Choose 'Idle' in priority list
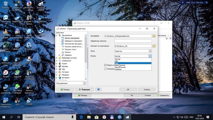This screenshot has width=213, height=120. [133, 61]
